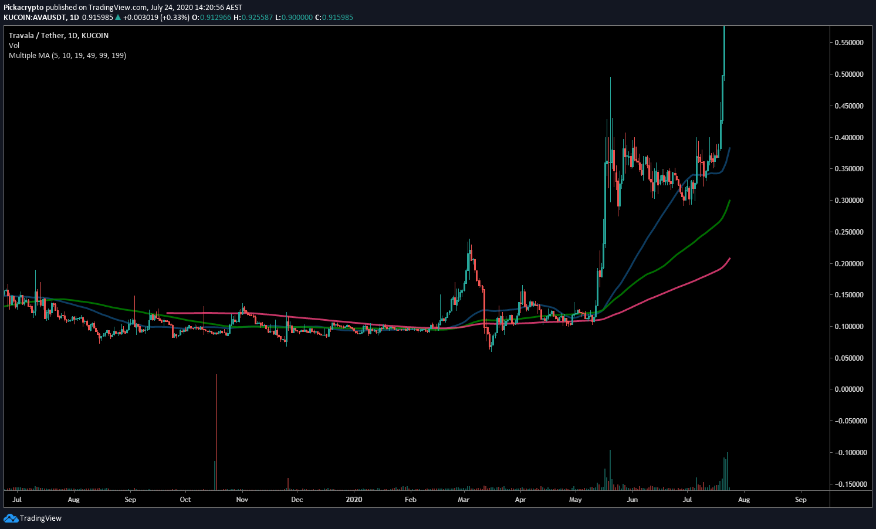Open the TradingView.com link in header
The height and width of the screenshot is (529, 876).
(118, 8)
